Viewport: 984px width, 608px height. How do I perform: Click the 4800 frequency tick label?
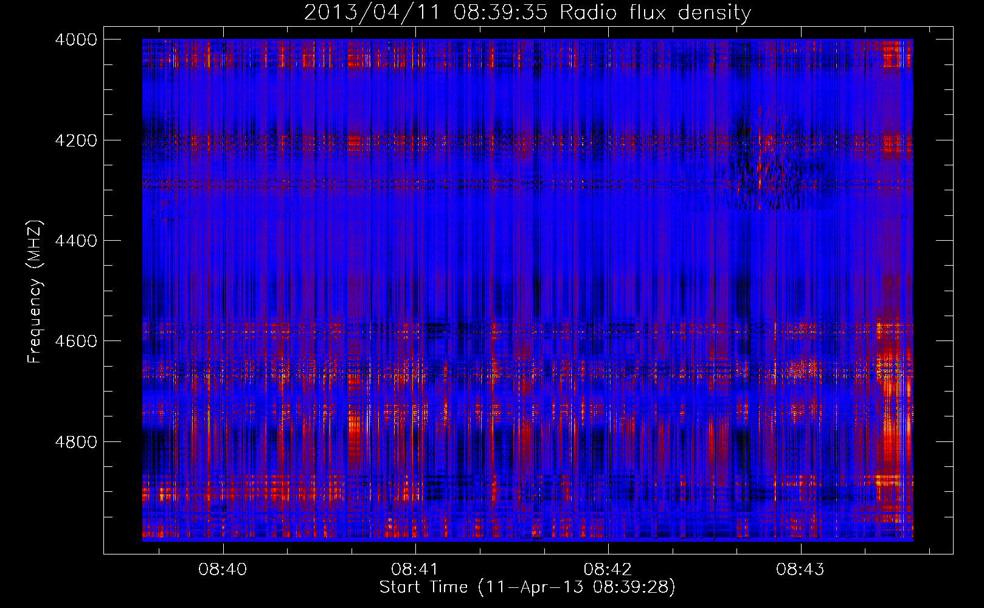[x=76, y=442]
